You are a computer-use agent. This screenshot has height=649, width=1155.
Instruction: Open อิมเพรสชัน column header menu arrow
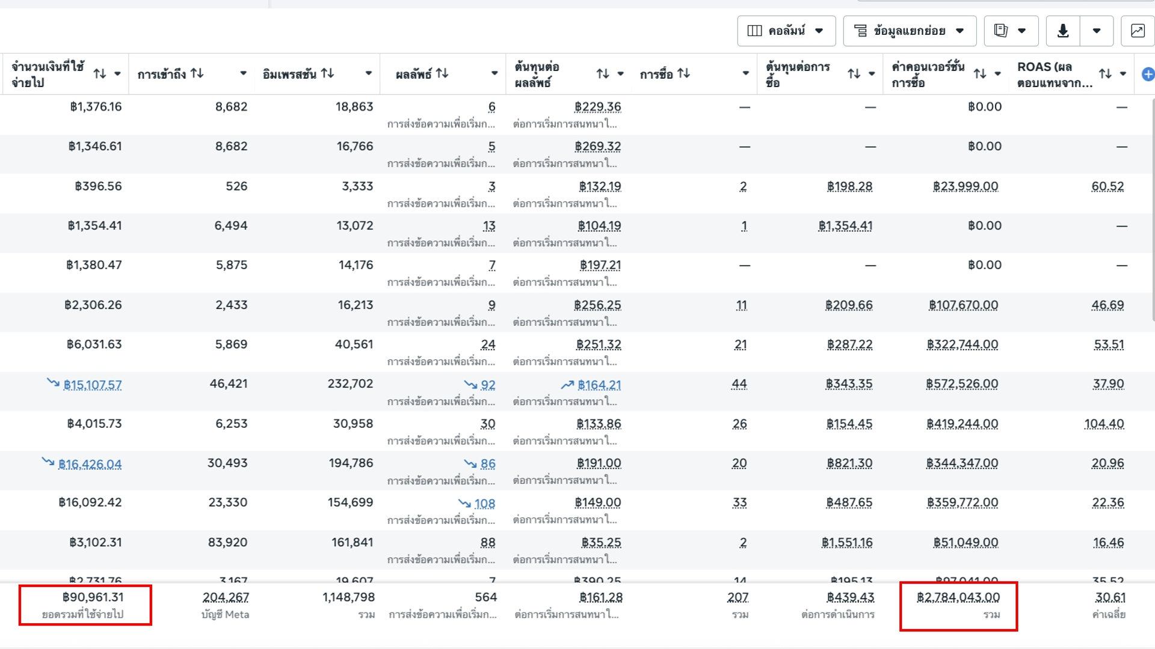coord(368,73)
